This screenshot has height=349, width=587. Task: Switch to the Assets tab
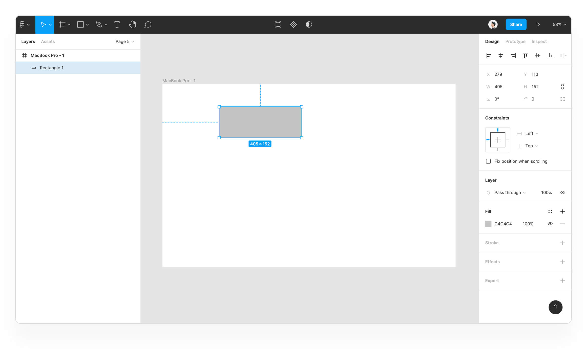48,41
